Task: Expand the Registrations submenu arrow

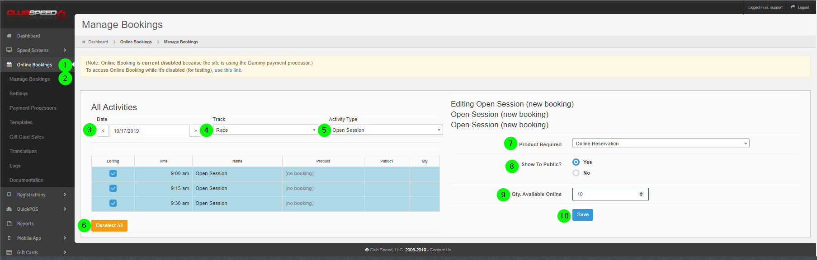Action: point(65,195)
